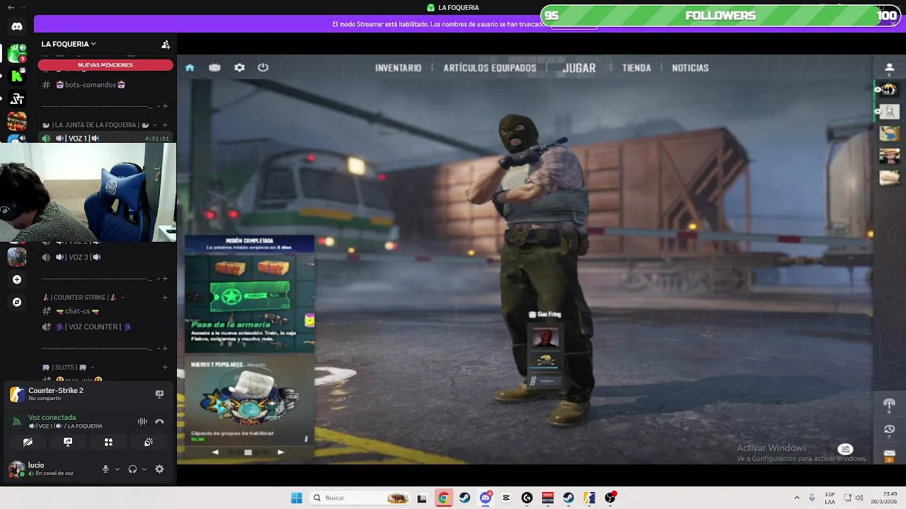This screenshot has width=906, height=509.
Task: Open info for Cápsula de grupos de habilidad
Action: 306,438
